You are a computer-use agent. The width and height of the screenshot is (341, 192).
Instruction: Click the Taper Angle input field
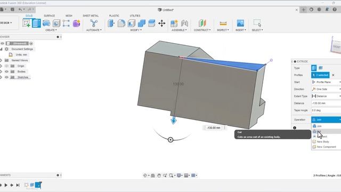click(326, 110)
